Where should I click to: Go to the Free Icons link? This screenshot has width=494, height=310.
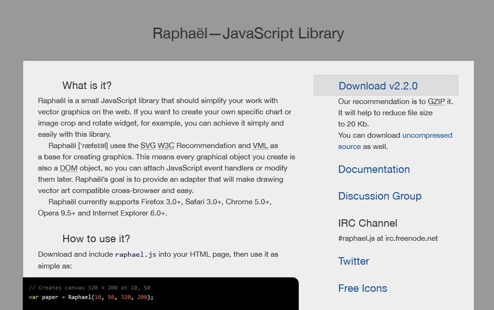[x=362, y=288]
